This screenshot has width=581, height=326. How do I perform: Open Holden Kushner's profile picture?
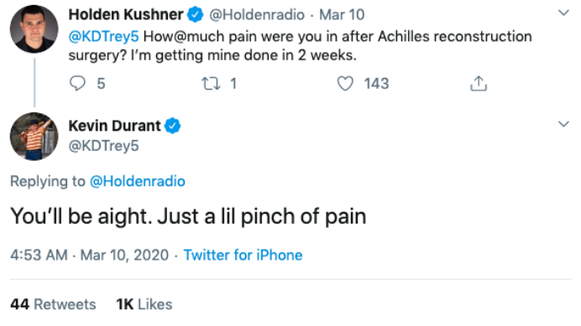point(34,28)
